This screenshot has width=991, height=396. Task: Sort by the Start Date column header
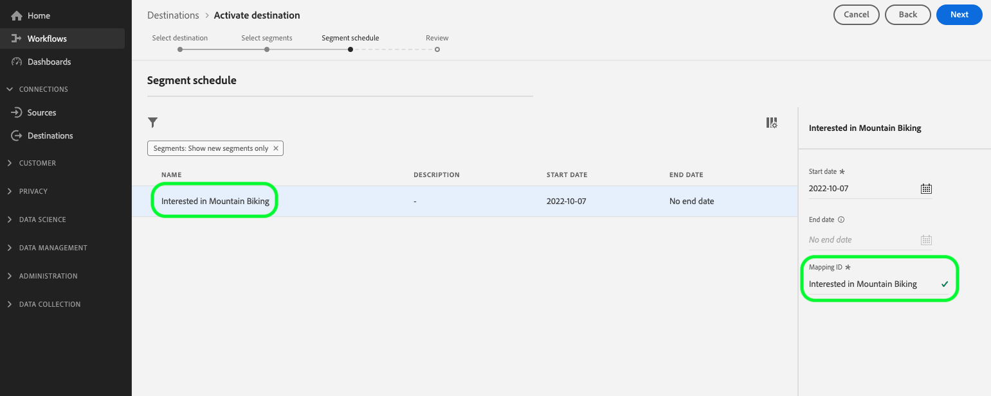pos(567,175)
